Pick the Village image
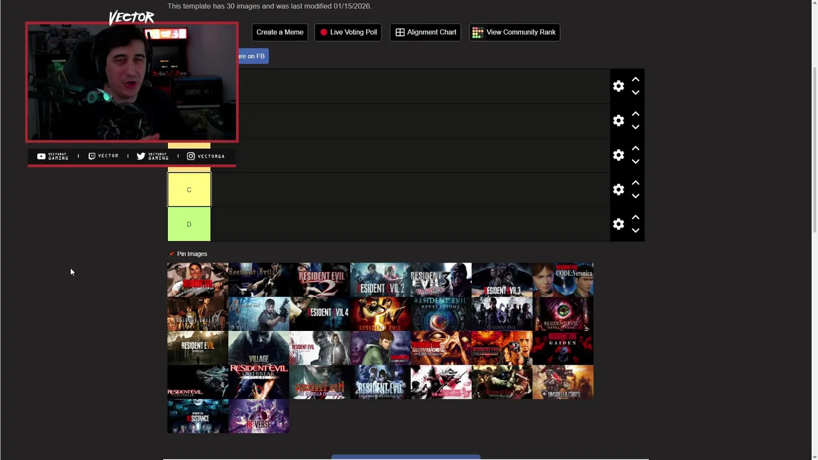The height and width of the screenshot is (460, 818). click(x=259, y=348)
